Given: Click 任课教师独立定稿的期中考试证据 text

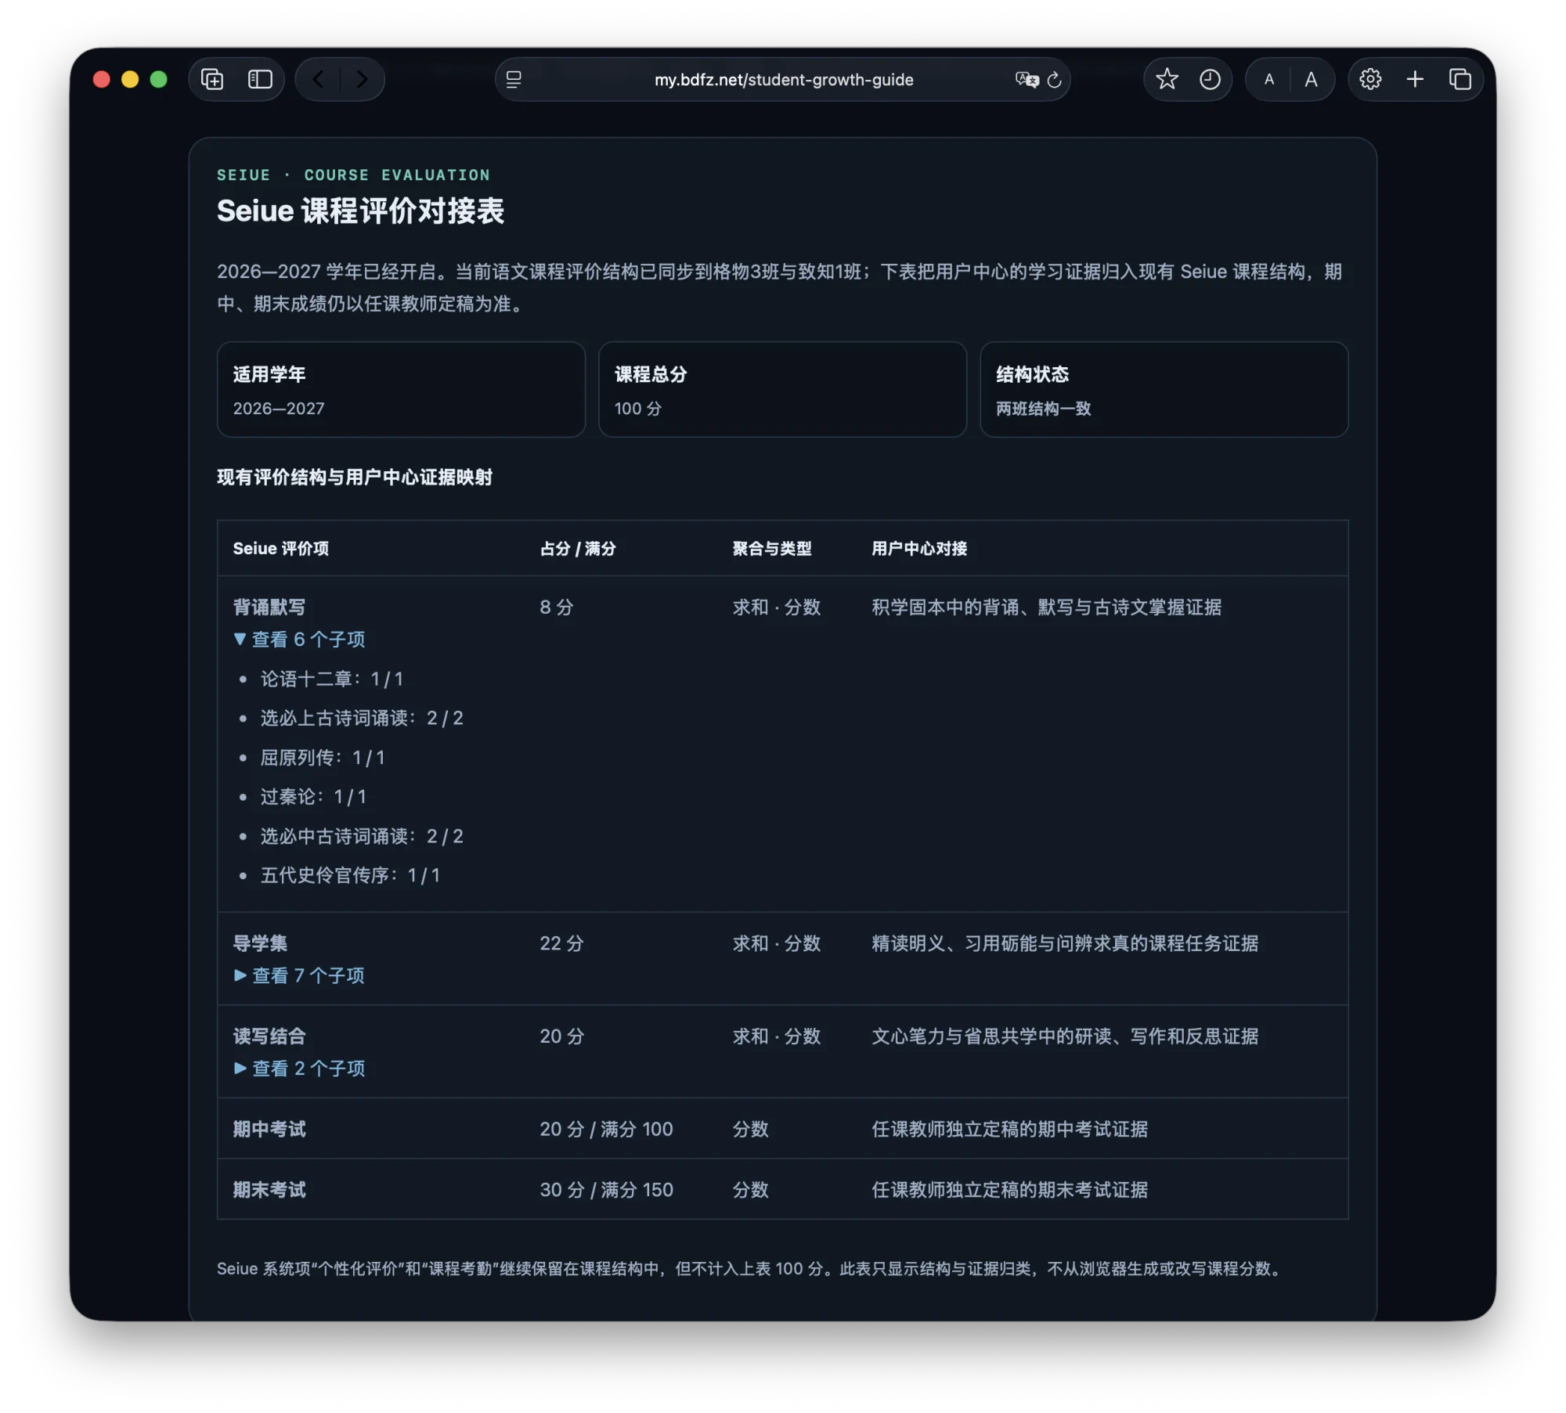Looking at the screenshot, I should pos(1009,1128).
